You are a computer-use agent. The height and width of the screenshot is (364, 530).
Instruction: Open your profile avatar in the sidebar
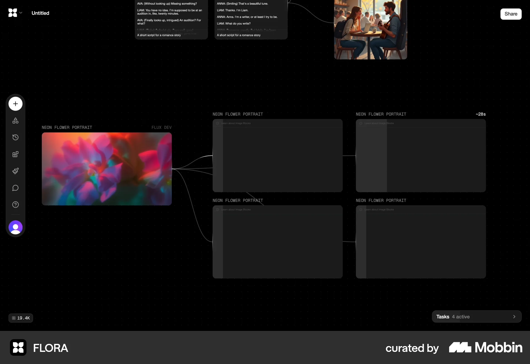pyautogui.click(x=15, y=227)
